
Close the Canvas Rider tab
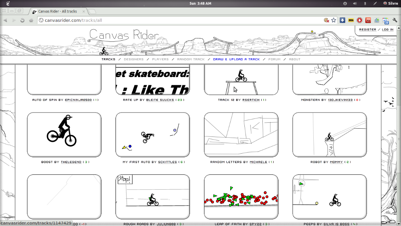tap(83, 11)
